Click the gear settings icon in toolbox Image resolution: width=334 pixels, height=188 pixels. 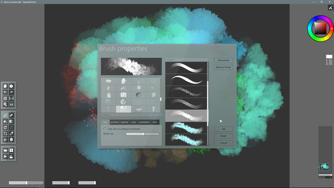[x=5, y=105]
